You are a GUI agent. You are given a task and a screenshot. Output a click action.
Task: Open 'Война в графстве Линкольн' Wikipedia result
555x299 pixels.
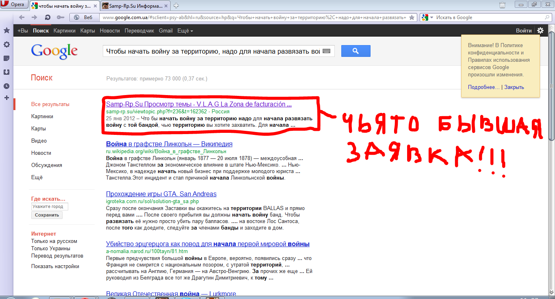(169, 144)
